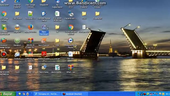Open the wargini folder

click(57, 56)
